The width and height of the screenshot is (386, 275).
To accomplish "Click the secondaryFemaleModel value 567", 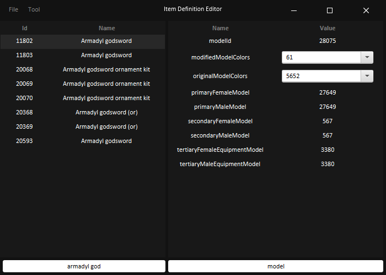I will point(328,121).
